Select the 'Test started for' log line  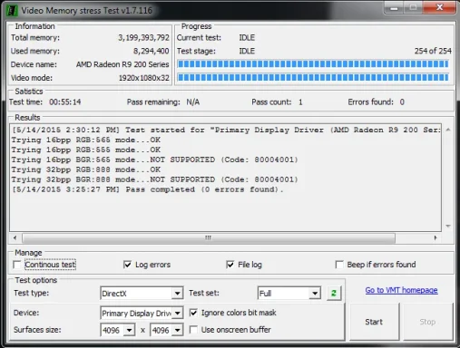click(x=226, y=130)
